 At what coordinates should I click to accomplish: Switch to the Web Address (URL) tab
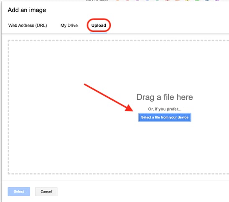[x=28, y=25]
